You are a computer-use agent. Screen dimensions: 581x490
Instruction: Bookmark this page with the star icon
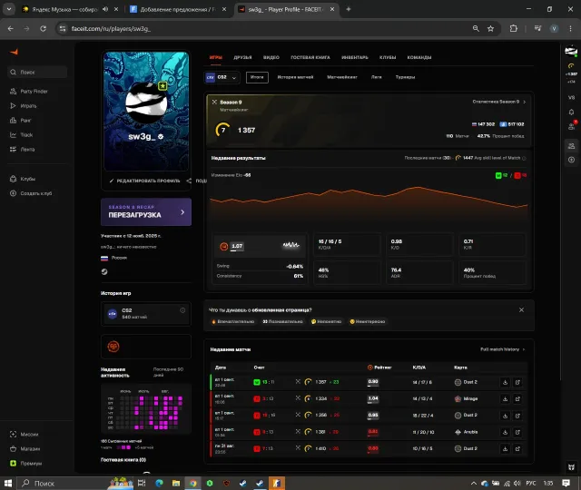(x=490, y=28)
